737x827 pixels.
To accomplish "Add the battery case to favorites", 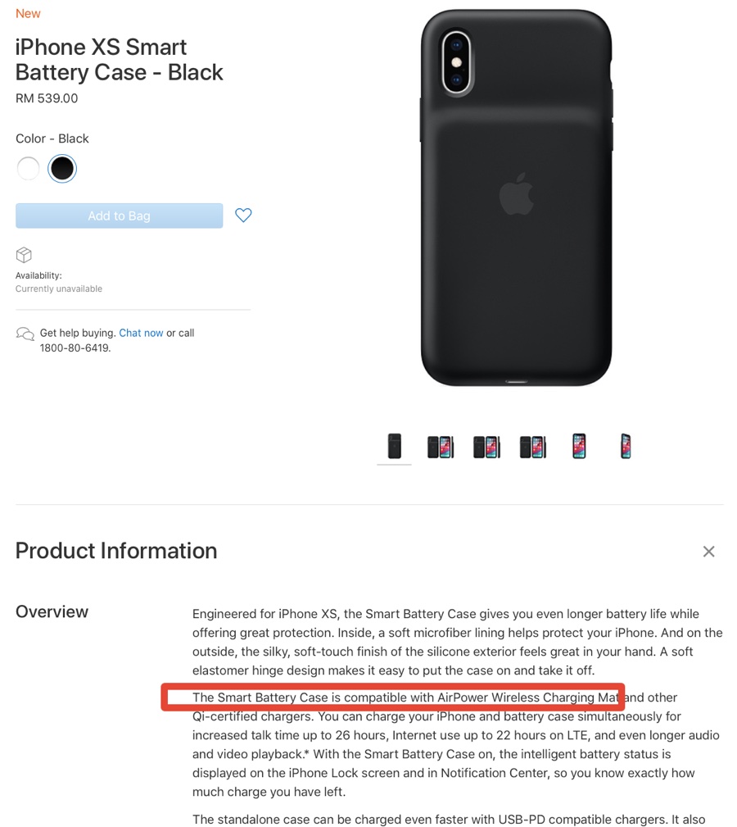I will [x=242, y=215].
